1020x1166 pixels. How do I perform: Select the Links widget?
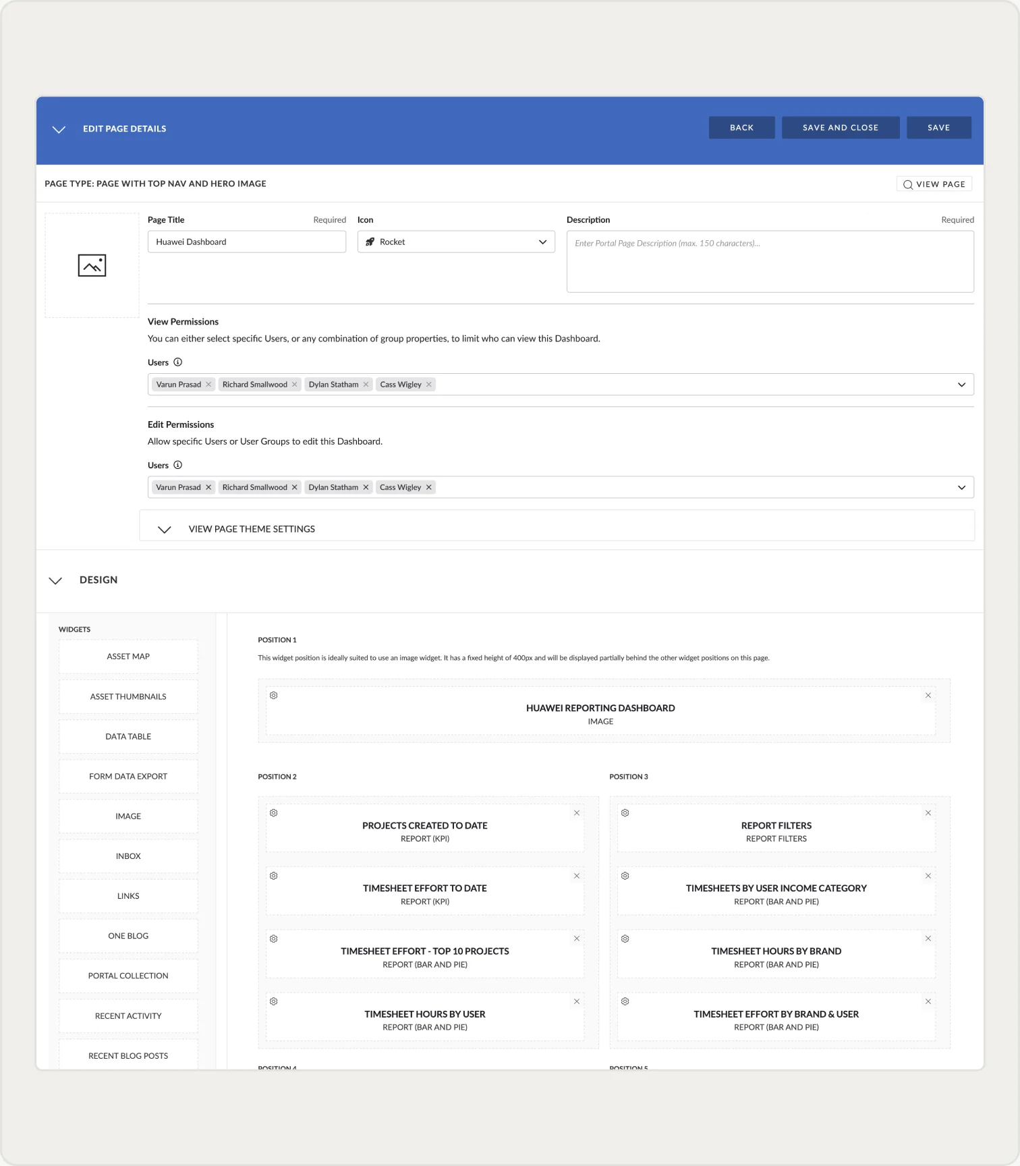tap(128, 896)
